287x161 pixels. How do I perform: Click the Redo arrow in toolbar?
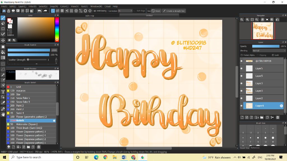click(x=45, y=11)
